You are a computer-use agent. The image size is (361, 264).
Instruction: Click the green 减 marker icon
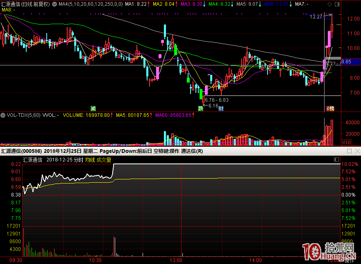pyautogui.click(x=93, y=108)
